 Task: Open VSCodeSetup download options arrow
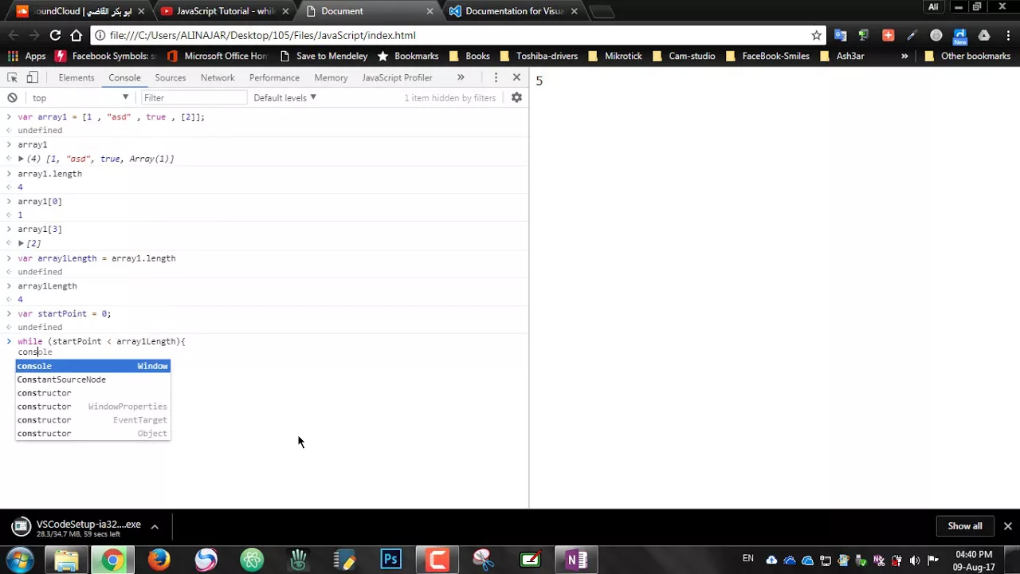point(155,526)
